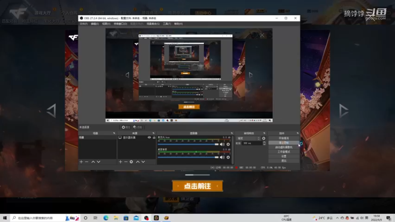Click the orange go-to button in game
Image resolution: width=395 pixels, height=222 pixels.
click(197, 186)
